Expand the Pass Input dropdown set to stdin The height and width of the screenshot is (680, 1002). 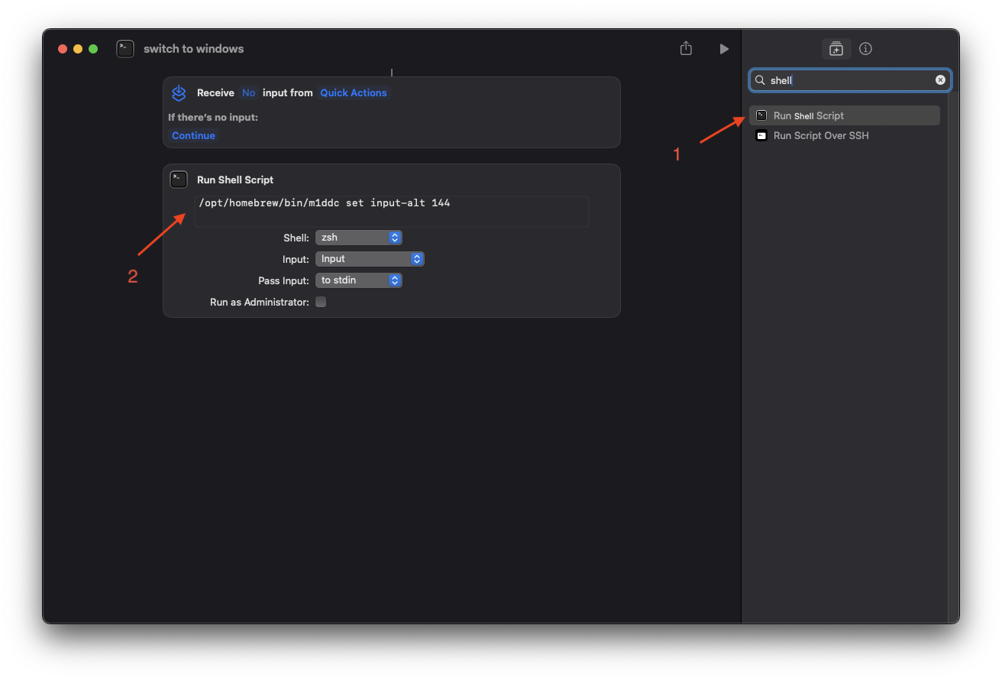coord(358,280)
